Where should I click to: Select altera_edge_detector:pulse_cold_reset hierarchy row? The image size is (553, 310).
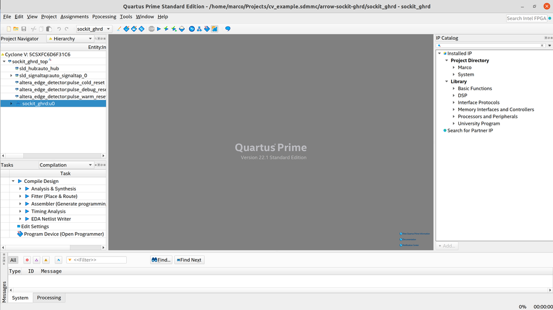click(53, 82)
